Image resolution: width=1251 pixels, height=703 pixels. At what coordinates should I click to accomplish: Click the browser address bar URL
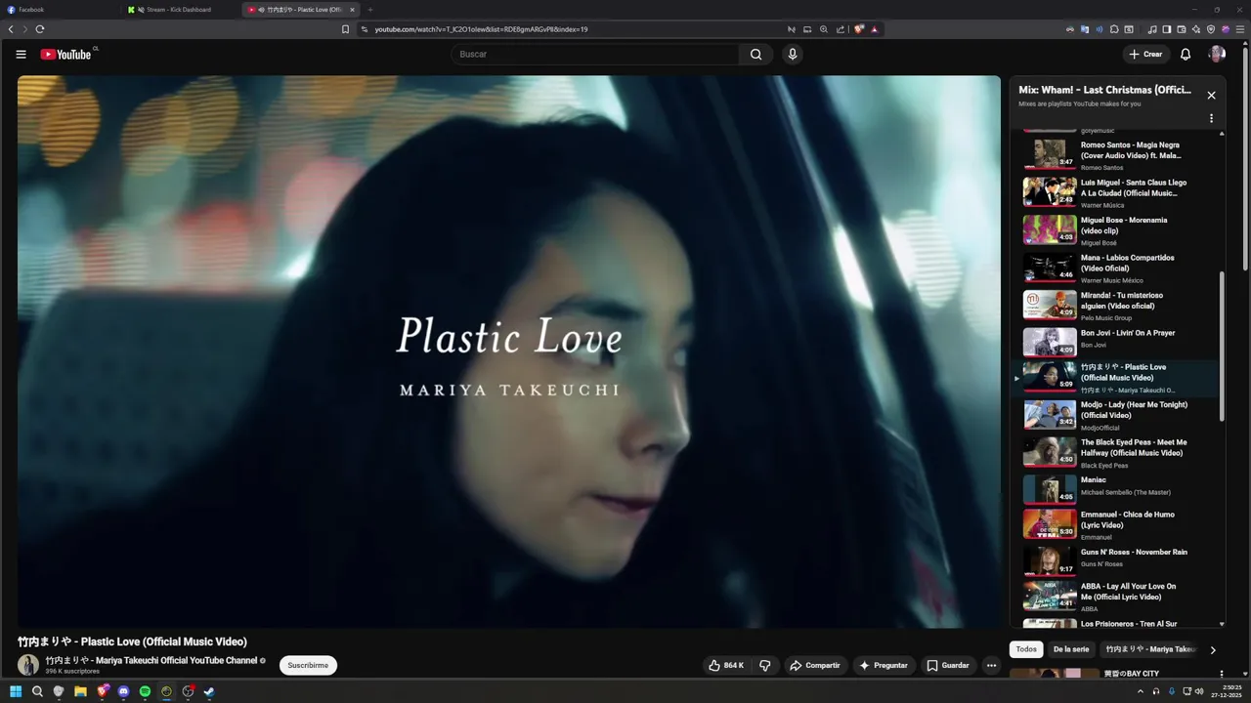pos(481,29)
